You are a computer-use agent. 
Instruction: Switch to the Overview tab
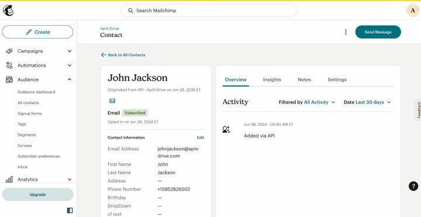pyautogui.click(x=236, y=80)
